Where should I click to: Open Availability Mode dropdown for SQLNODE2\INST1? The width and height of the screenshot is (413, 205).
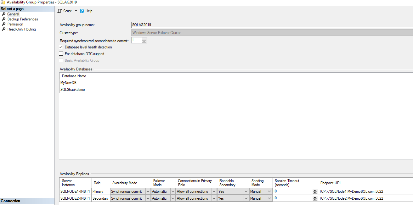[148, 198]
